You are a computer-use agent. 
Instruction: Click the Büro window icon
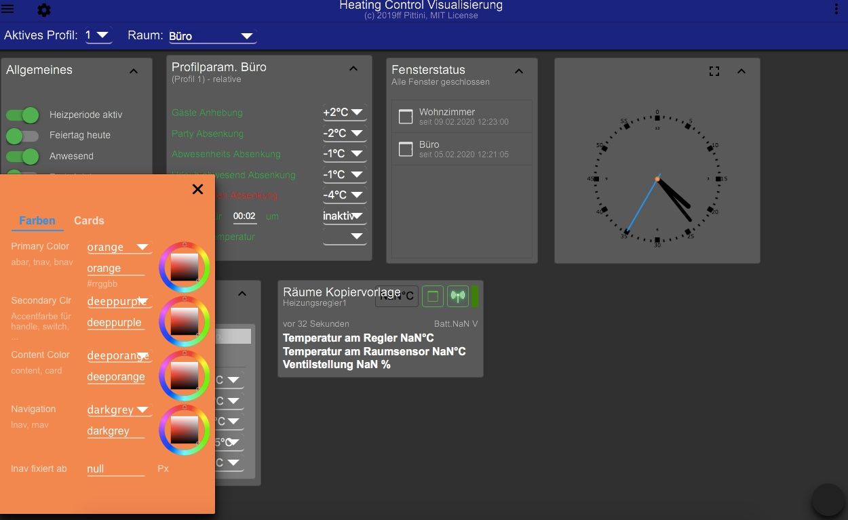[x=406, y=149]
